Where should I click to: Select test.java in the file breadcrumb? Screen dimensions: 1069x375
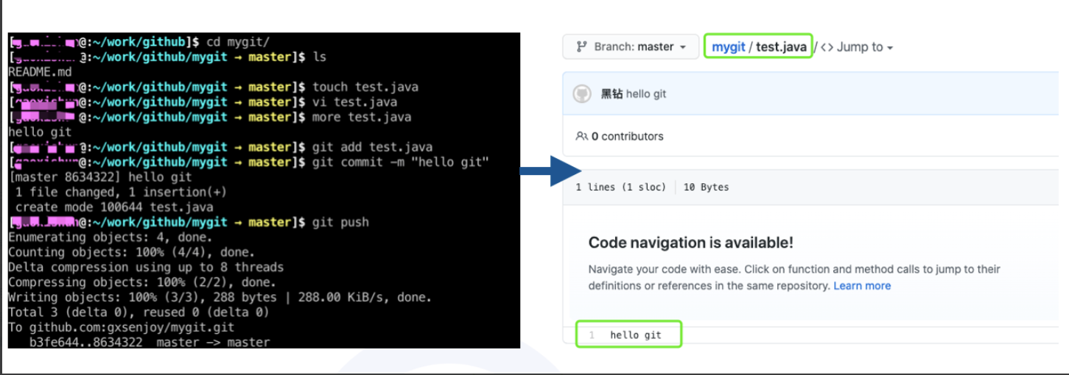(781, 47)
